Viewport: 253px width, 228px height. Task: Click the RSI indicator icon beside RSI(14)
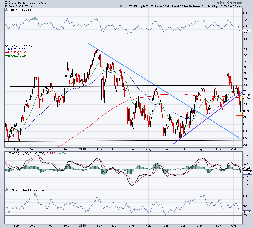[6, 10]
